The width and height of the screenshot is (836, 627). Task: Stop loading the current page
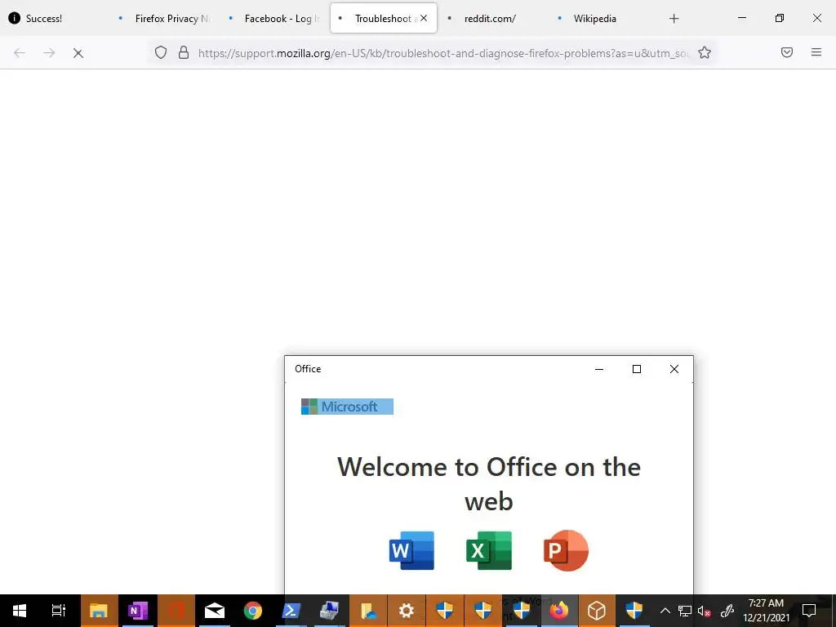(x=78, y=53)
